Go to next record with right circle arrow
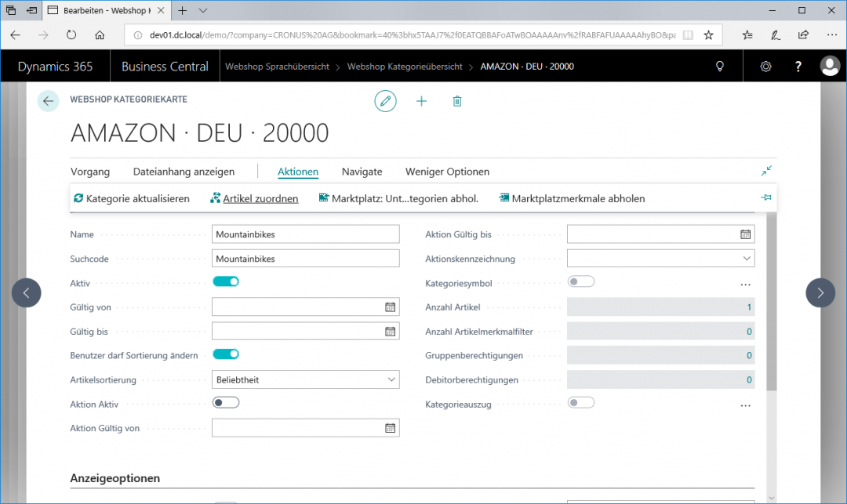This screenshot has height=504, width=847. [820, 292]
